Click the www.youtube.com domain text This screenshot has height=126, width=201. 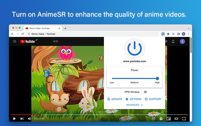134,61
